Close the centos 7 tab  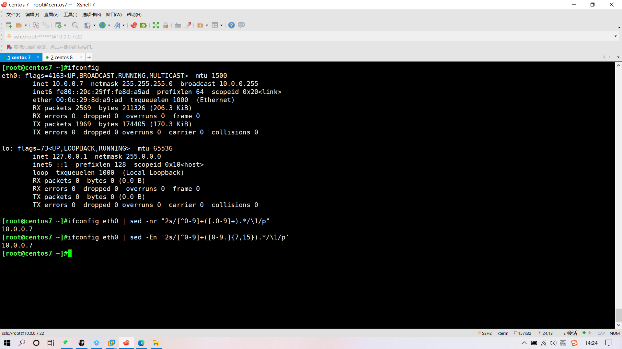[38, 57]
